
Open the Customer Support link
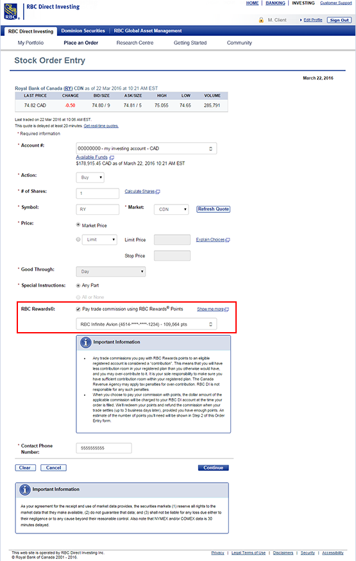[336, 3]
